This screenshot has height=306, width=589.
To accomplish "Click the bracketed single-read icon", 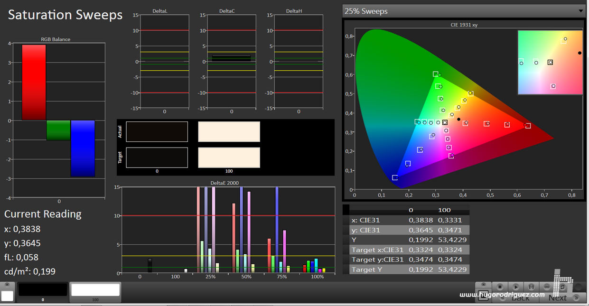I will click(x=531, y=287).
